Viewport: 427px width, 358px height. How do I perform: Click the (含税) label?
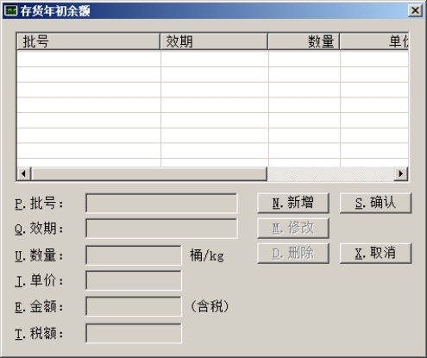pyautogui.click(x=210, y=306)
